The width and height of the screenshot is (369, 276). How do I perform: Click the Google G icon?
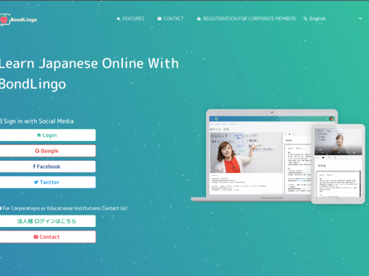point(37,151)
